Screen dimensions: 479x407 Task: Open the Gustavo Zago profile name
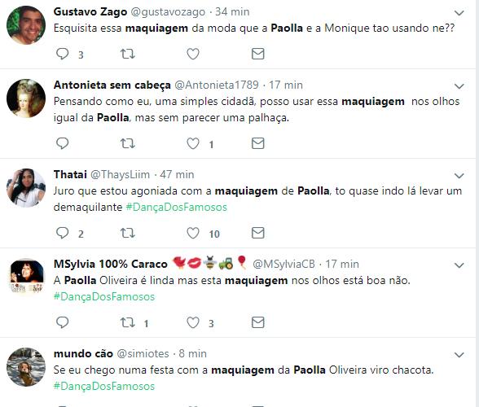point(90,11)
